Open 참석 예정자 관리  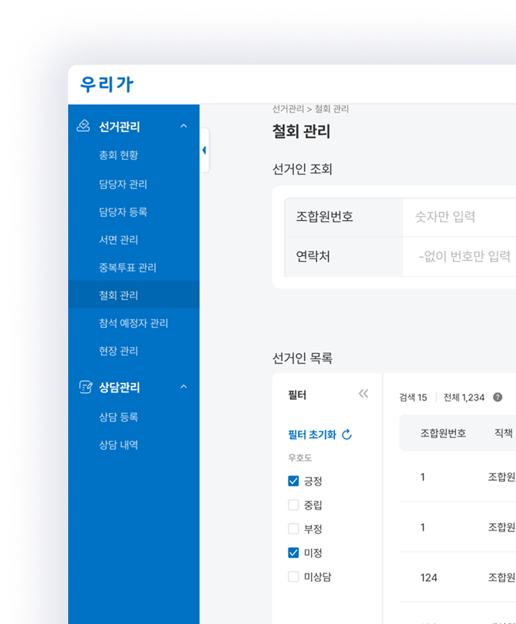pyautogui.click(x=133, y=323)
